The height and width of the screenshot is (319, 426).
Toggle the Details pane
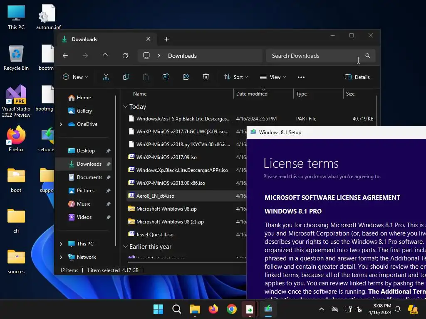(x=357, y=77)
